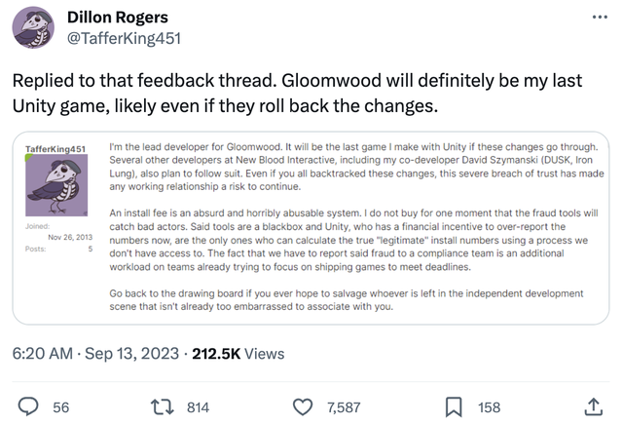Click the 158 bookmarks count
The height and width of the screenshot is (424, 623).
point(489,406)
